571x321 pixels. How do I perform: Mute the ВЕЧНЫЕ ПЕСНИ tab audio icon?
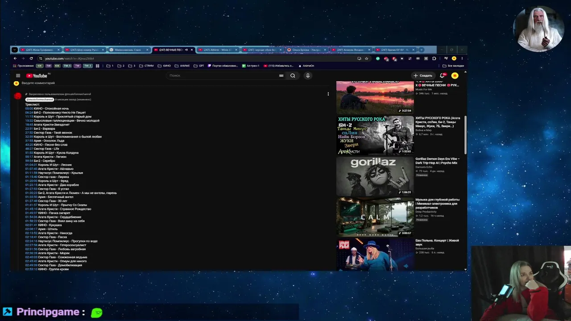point(186,50)
